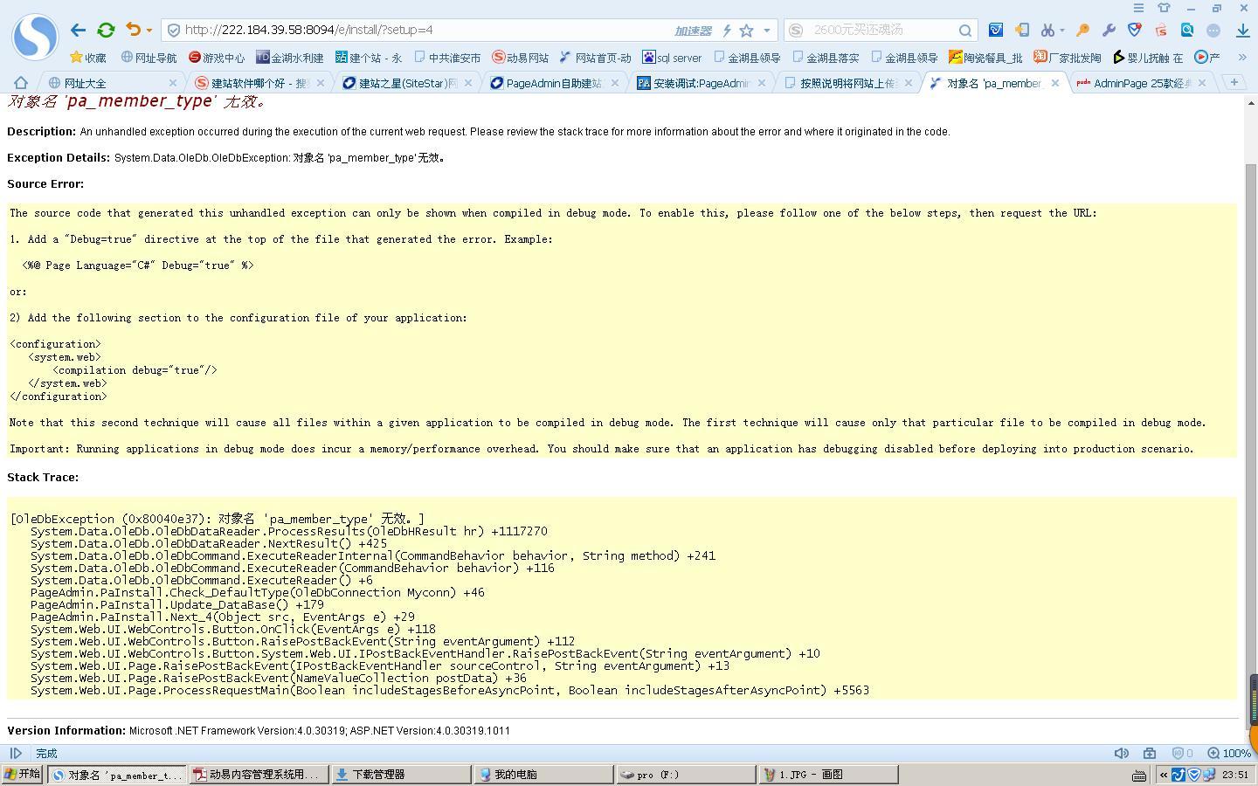Expand hidden bookmarks with the chevron
This screenshot has height=786, width=1258.
point(1242,58)
